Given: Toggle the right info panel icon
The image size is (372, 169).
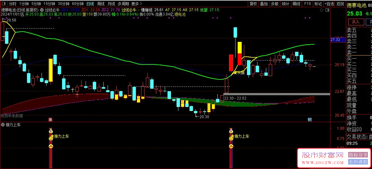Looking at the screenshot, I should pos(328,10).
